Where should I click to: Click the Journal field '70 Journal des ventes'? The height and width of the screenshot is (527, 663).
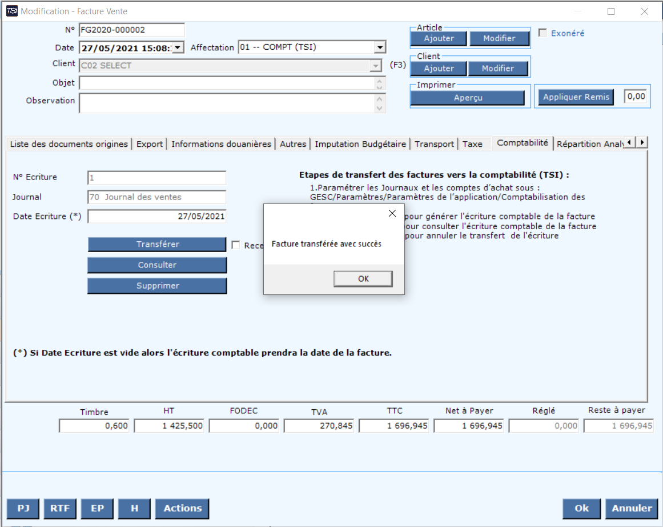156,197
